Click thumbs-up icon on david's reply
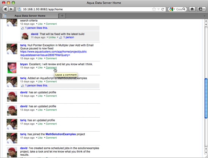 coord(61,38)
